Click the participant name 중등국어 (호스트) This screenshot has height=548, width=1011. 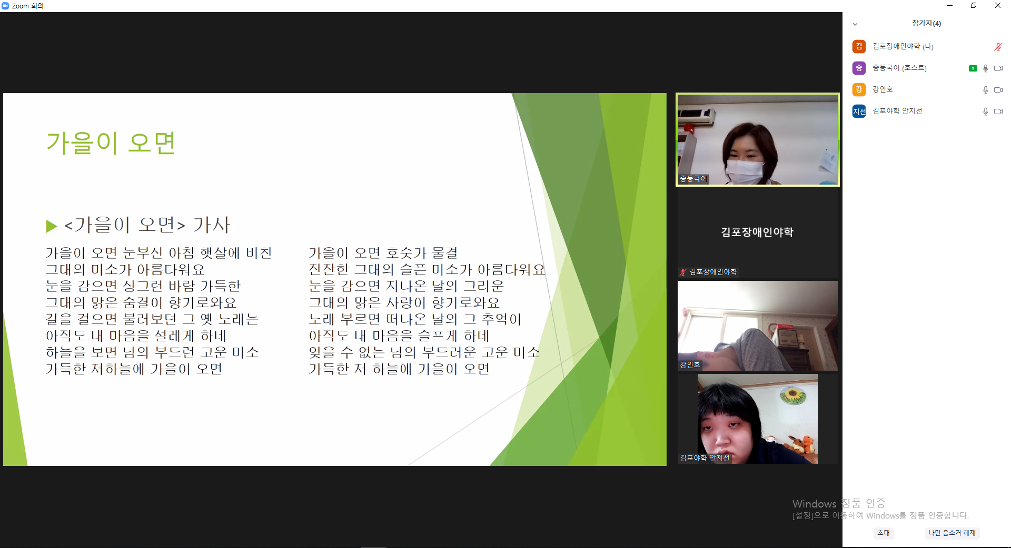pyautogui.click(x=899, y=68)
